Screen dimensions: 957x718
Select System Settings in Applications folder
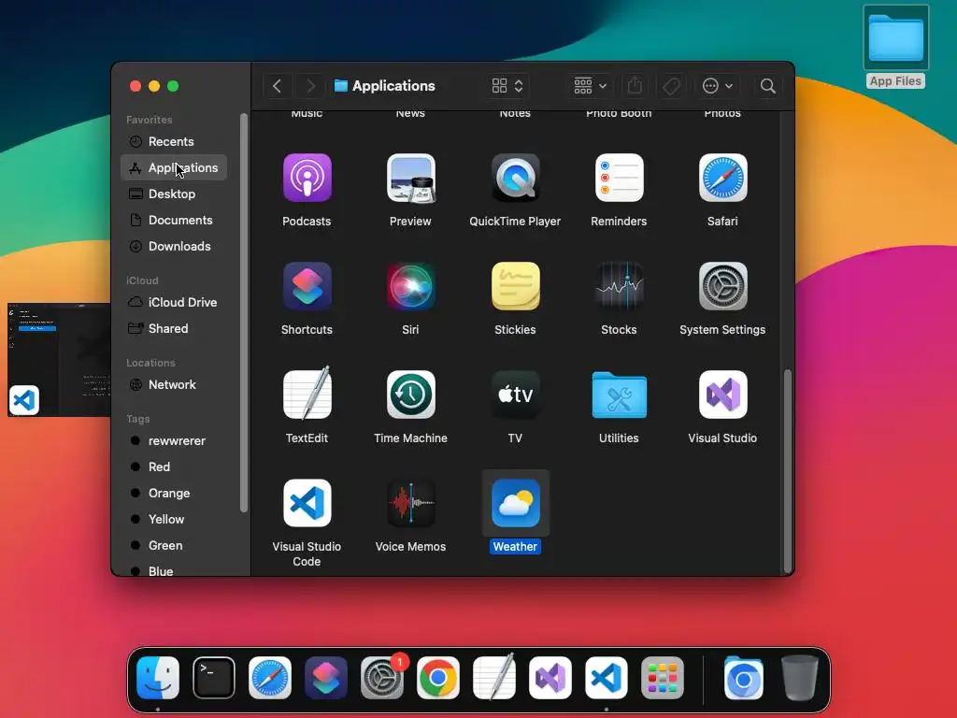(x=722, y=286)
